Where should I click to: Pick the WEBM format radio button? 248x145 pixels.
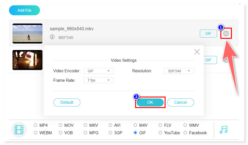point(36,133)
